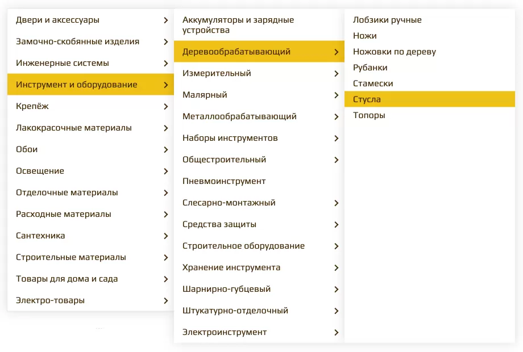Click the arrow beside Наборы инструментов
This screenshot has width=523, height=352.
tap(337, 138)
